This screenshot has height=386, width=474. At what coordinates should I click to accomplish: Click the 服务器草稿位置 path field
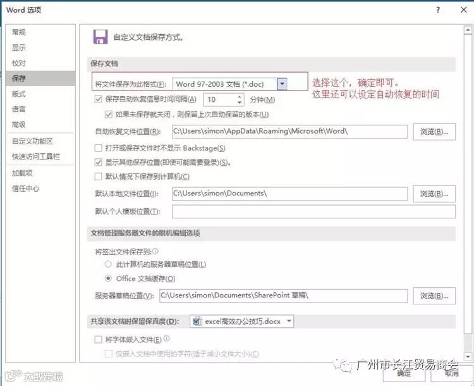[x=284, y=296]
